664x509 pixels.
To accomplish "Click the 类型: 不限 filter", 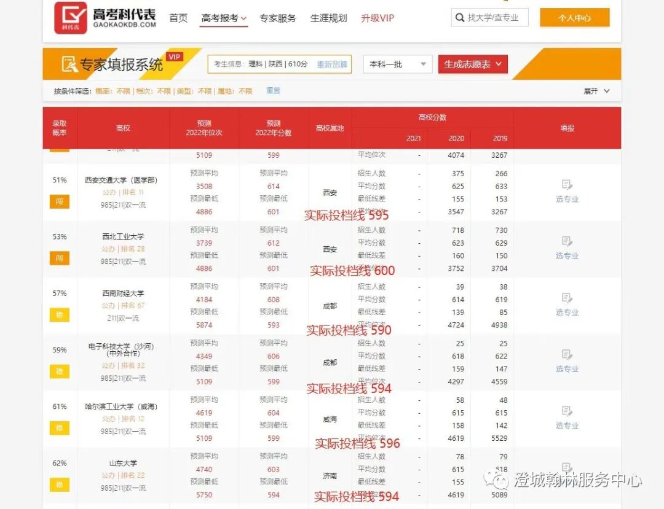I will (x=194, y=91).
